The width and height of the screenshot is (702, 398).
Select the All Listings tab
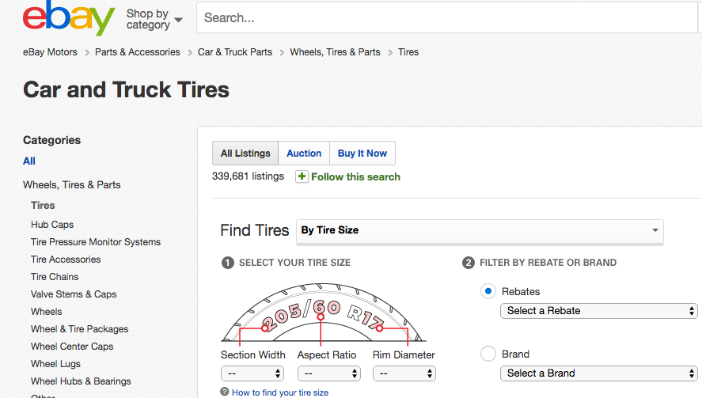click(x=245, y=154)
